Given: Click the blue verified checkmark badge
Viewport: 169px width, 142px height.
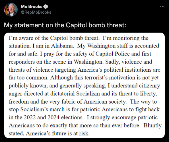Looking at the screenshot, I should click(x=46, y=7).
